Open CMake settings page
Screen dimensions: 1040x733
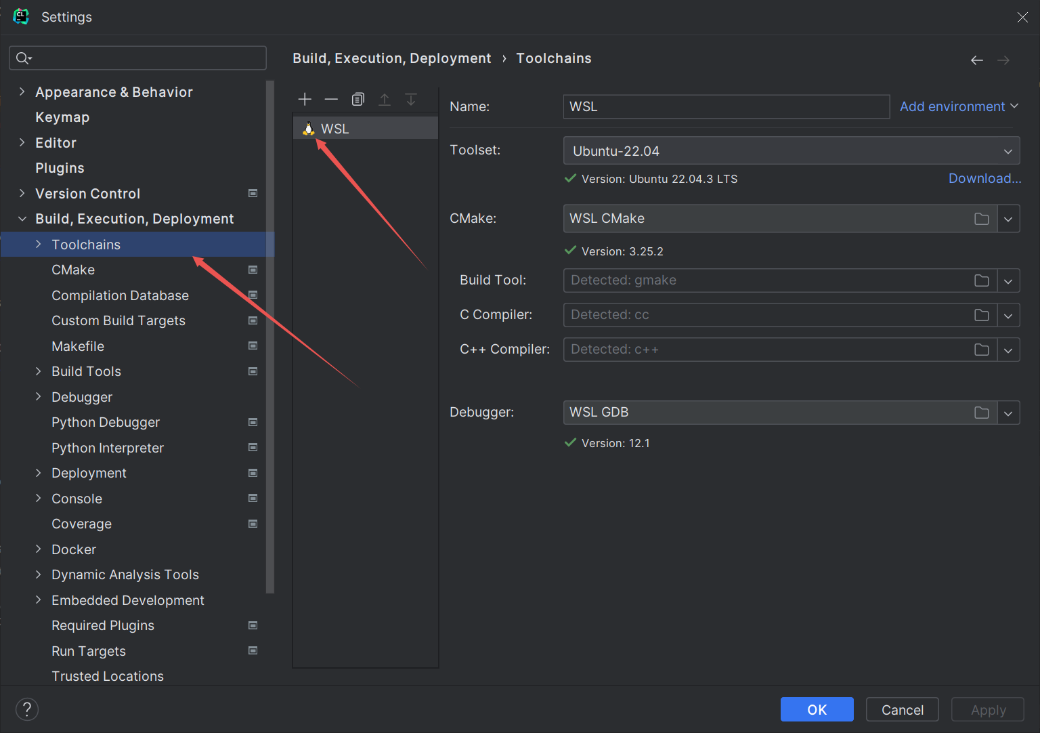pos(73,270)
